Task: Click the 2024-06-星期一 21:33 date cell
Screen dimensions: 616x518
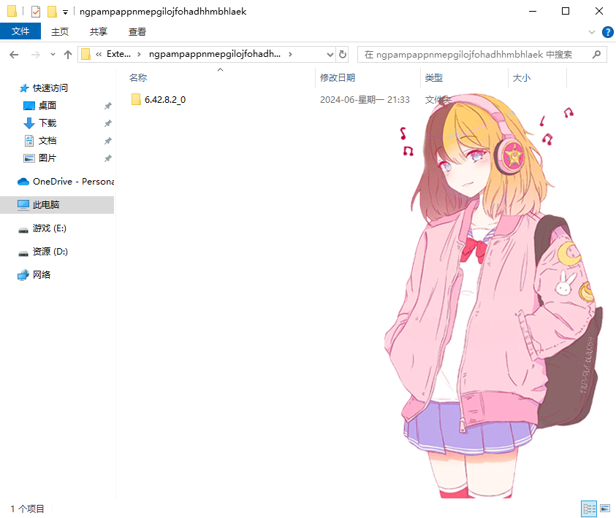Action: pyautogui.click(x=365, y=100)
